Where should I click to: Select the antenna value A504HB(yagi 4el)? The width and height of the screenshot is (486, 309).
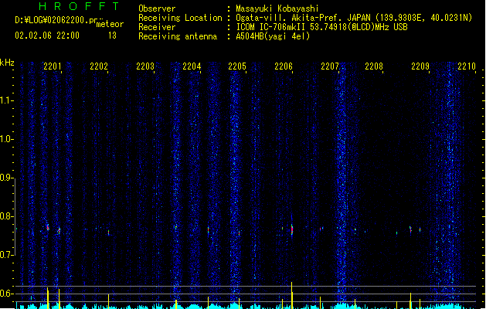pos(273,36)
